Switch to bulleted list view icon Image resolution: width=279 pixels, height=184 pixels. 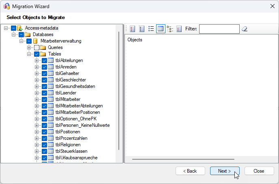tap(151, 29)
